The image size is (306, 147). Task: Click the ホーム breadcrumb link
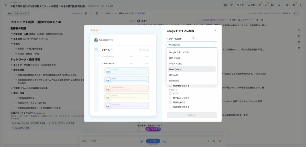[x=14, y=2]
